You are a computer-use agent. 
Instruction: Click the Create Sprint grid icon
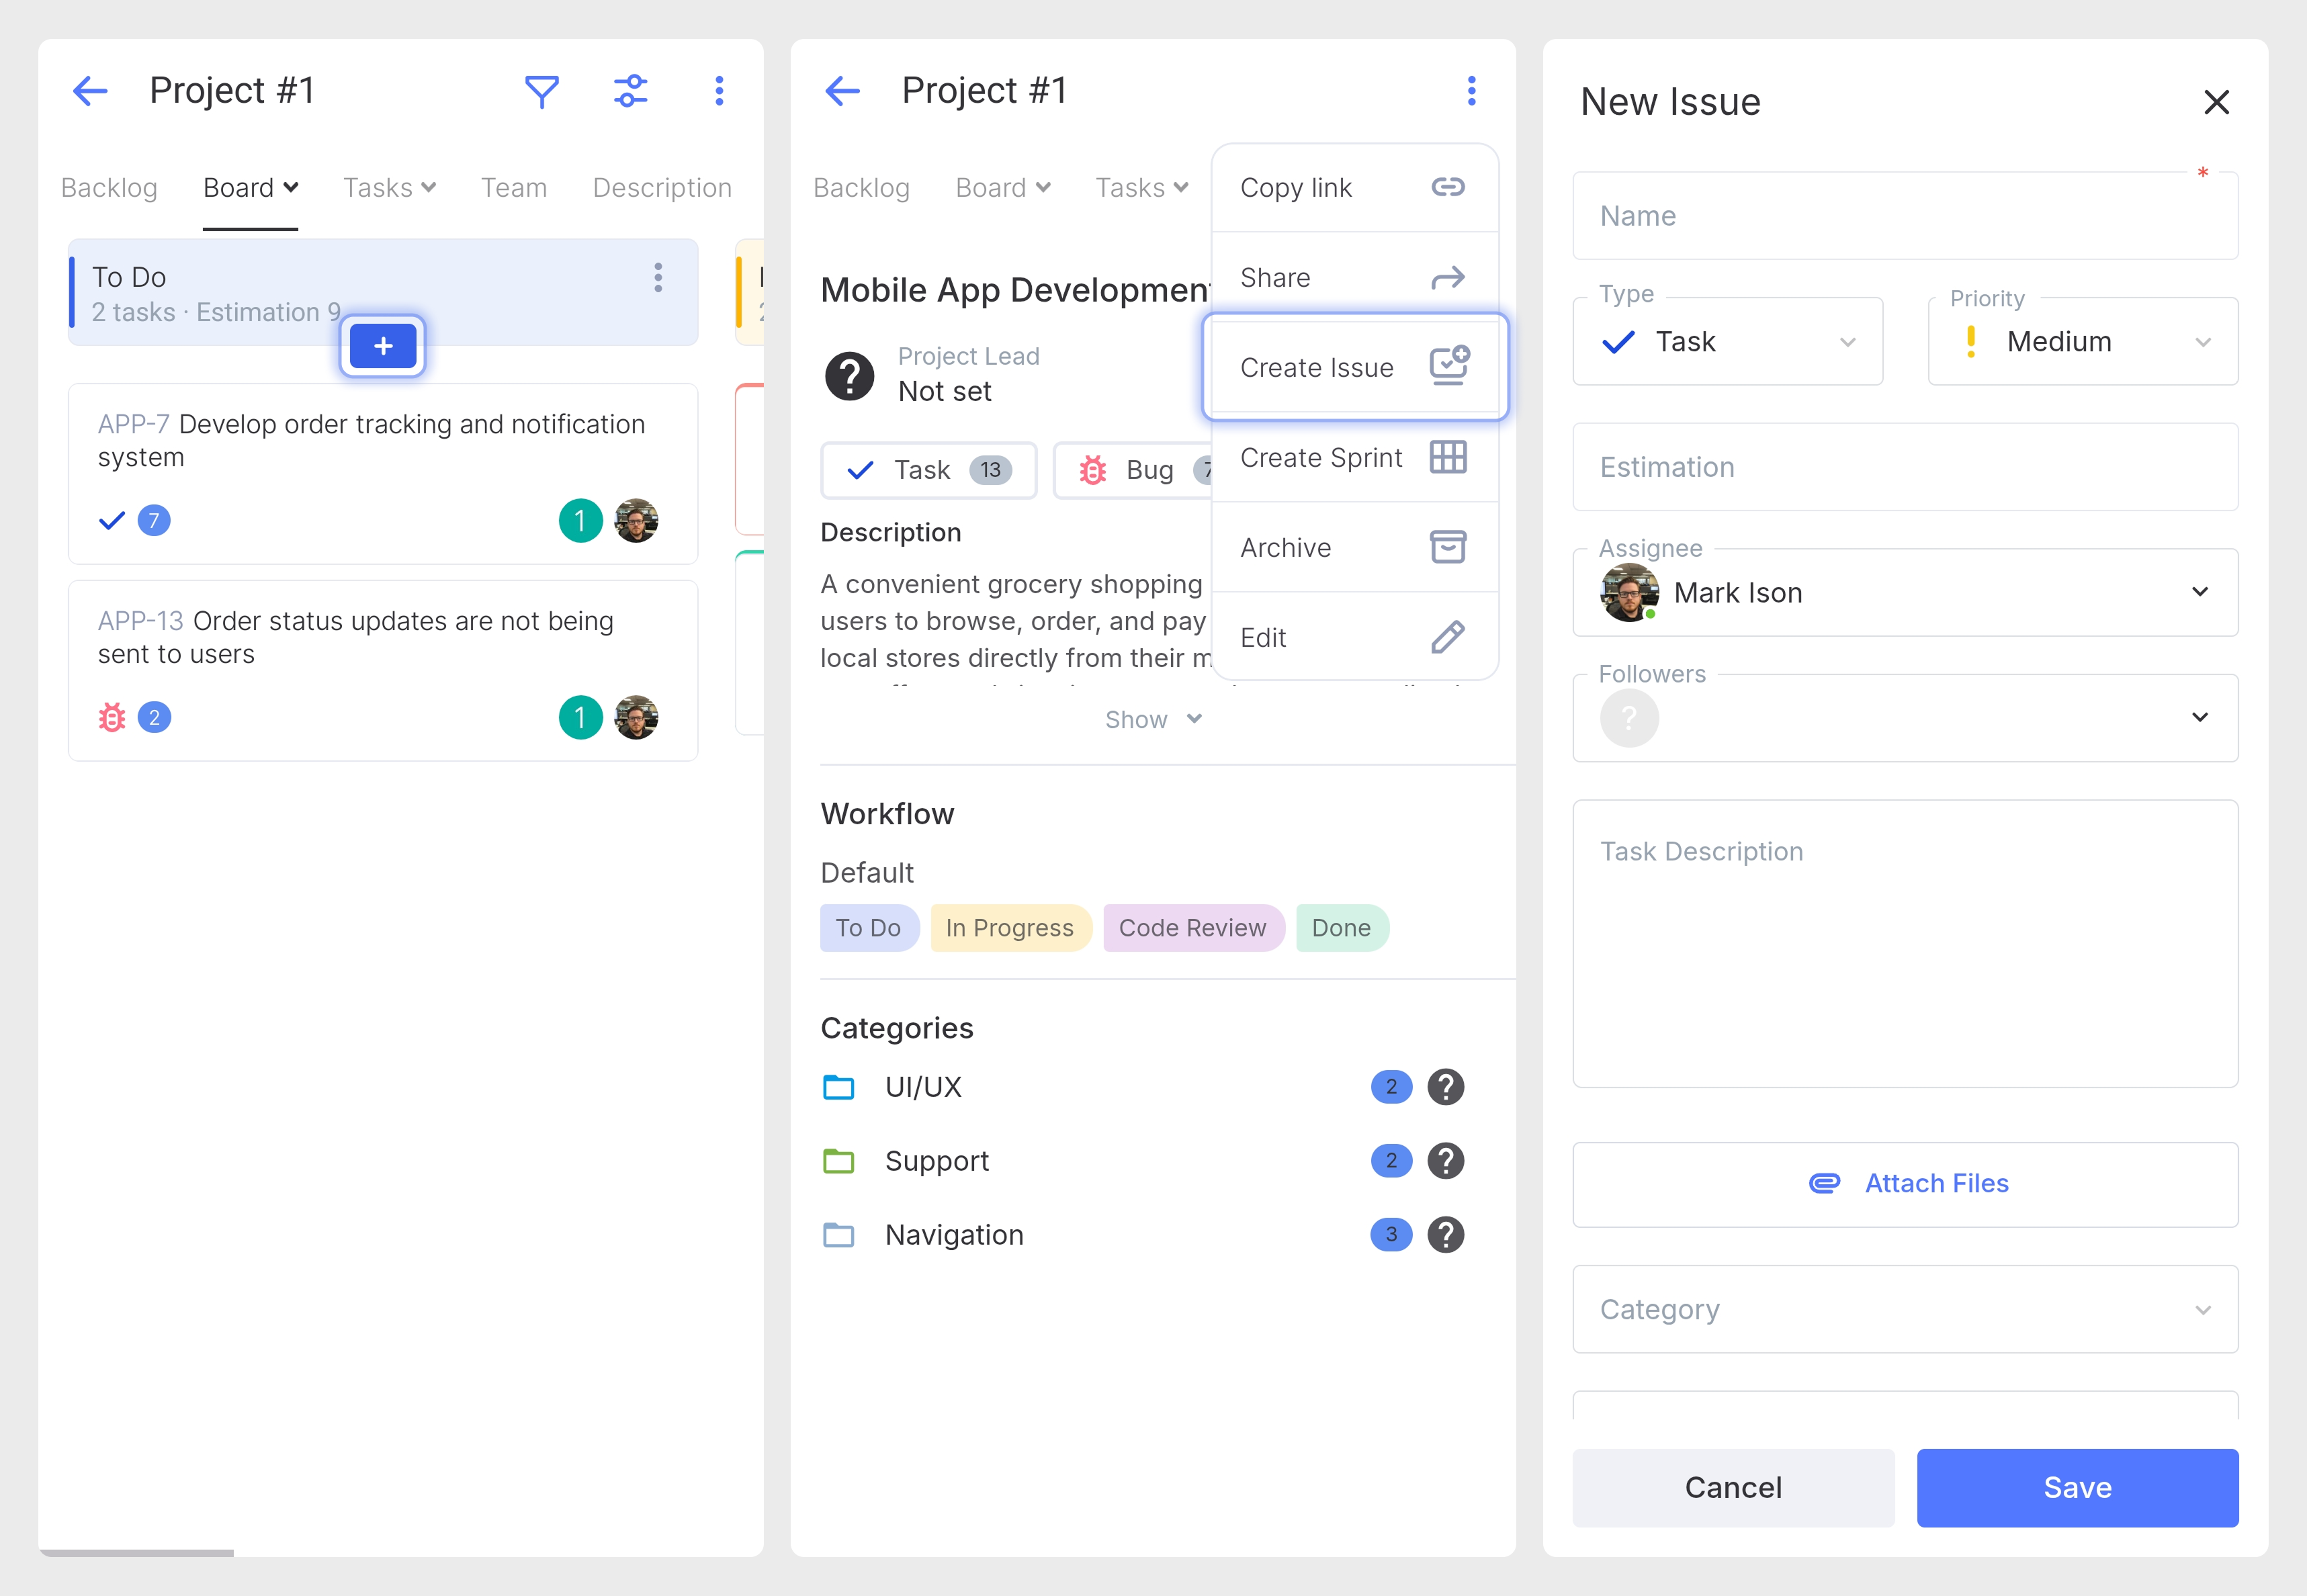1447,457
